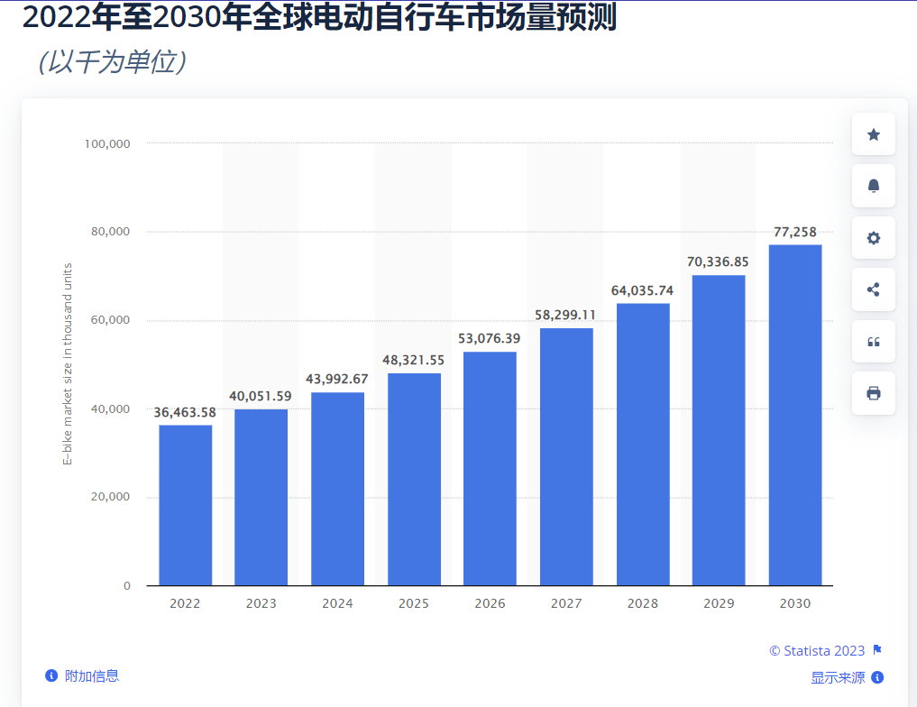Click the bell notification alert icon
The image size is (917, 707).
(873, 186)
